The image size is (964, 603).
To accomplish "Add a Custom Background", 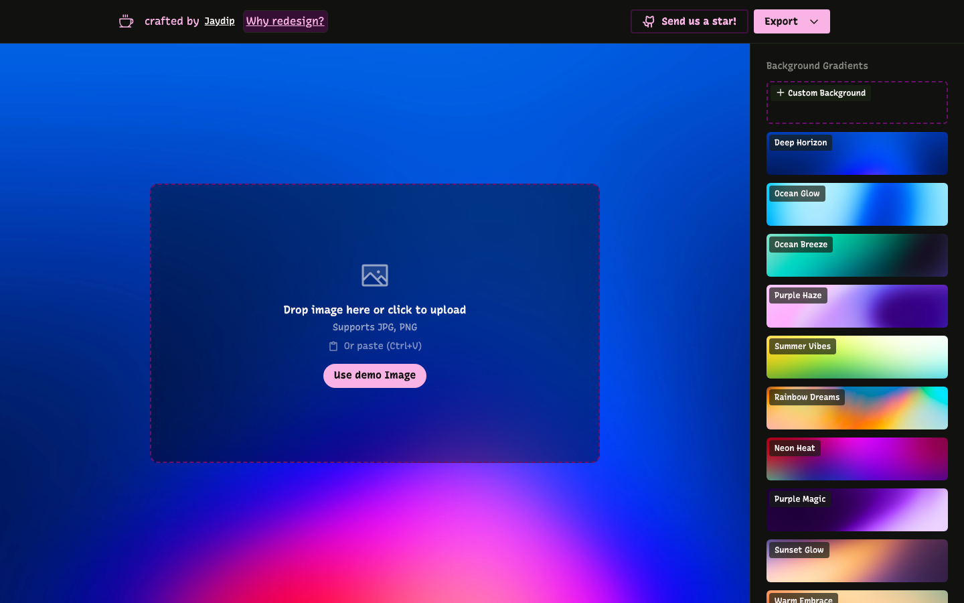I will [x=857, y=103].
